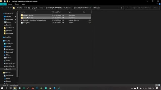
Task: Click 'winrar' in the address breadcrumb
Action: click(41, 8)
